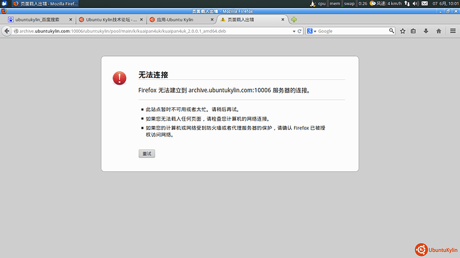Click the Firefox icon in window title bar
Viewport: 460px width, 258px height.
point(4,11)
